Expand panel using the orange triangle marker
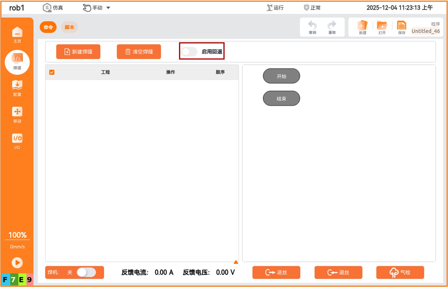Screen dimensions: 448x287 (x=236, y=262)
